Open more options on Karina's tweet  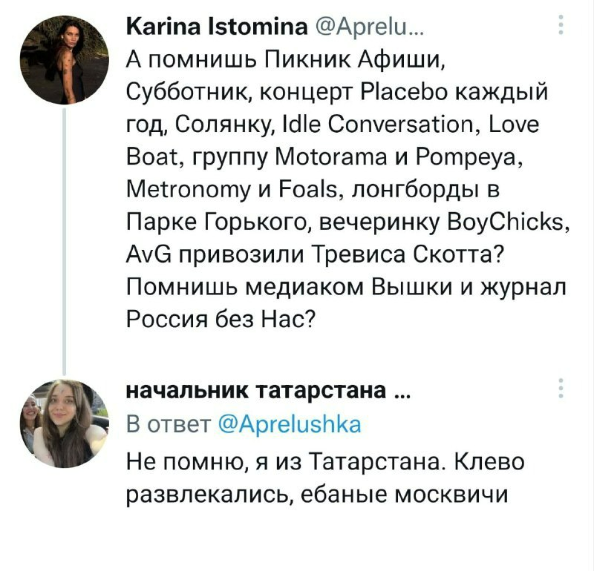559,28
